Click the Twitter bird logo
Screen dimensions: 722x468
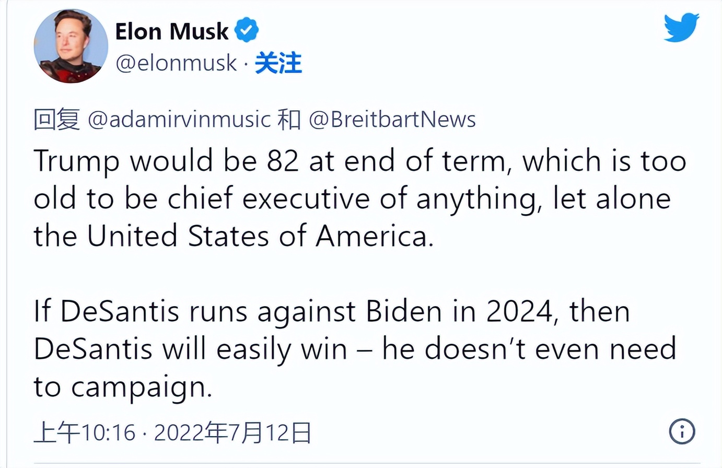pos(681,28)
